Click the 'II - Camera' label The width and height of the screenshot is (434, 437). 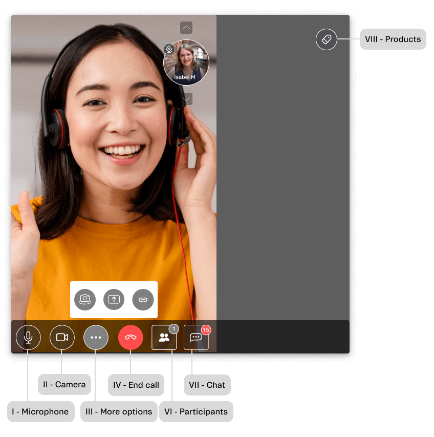(x=64, y=384)
